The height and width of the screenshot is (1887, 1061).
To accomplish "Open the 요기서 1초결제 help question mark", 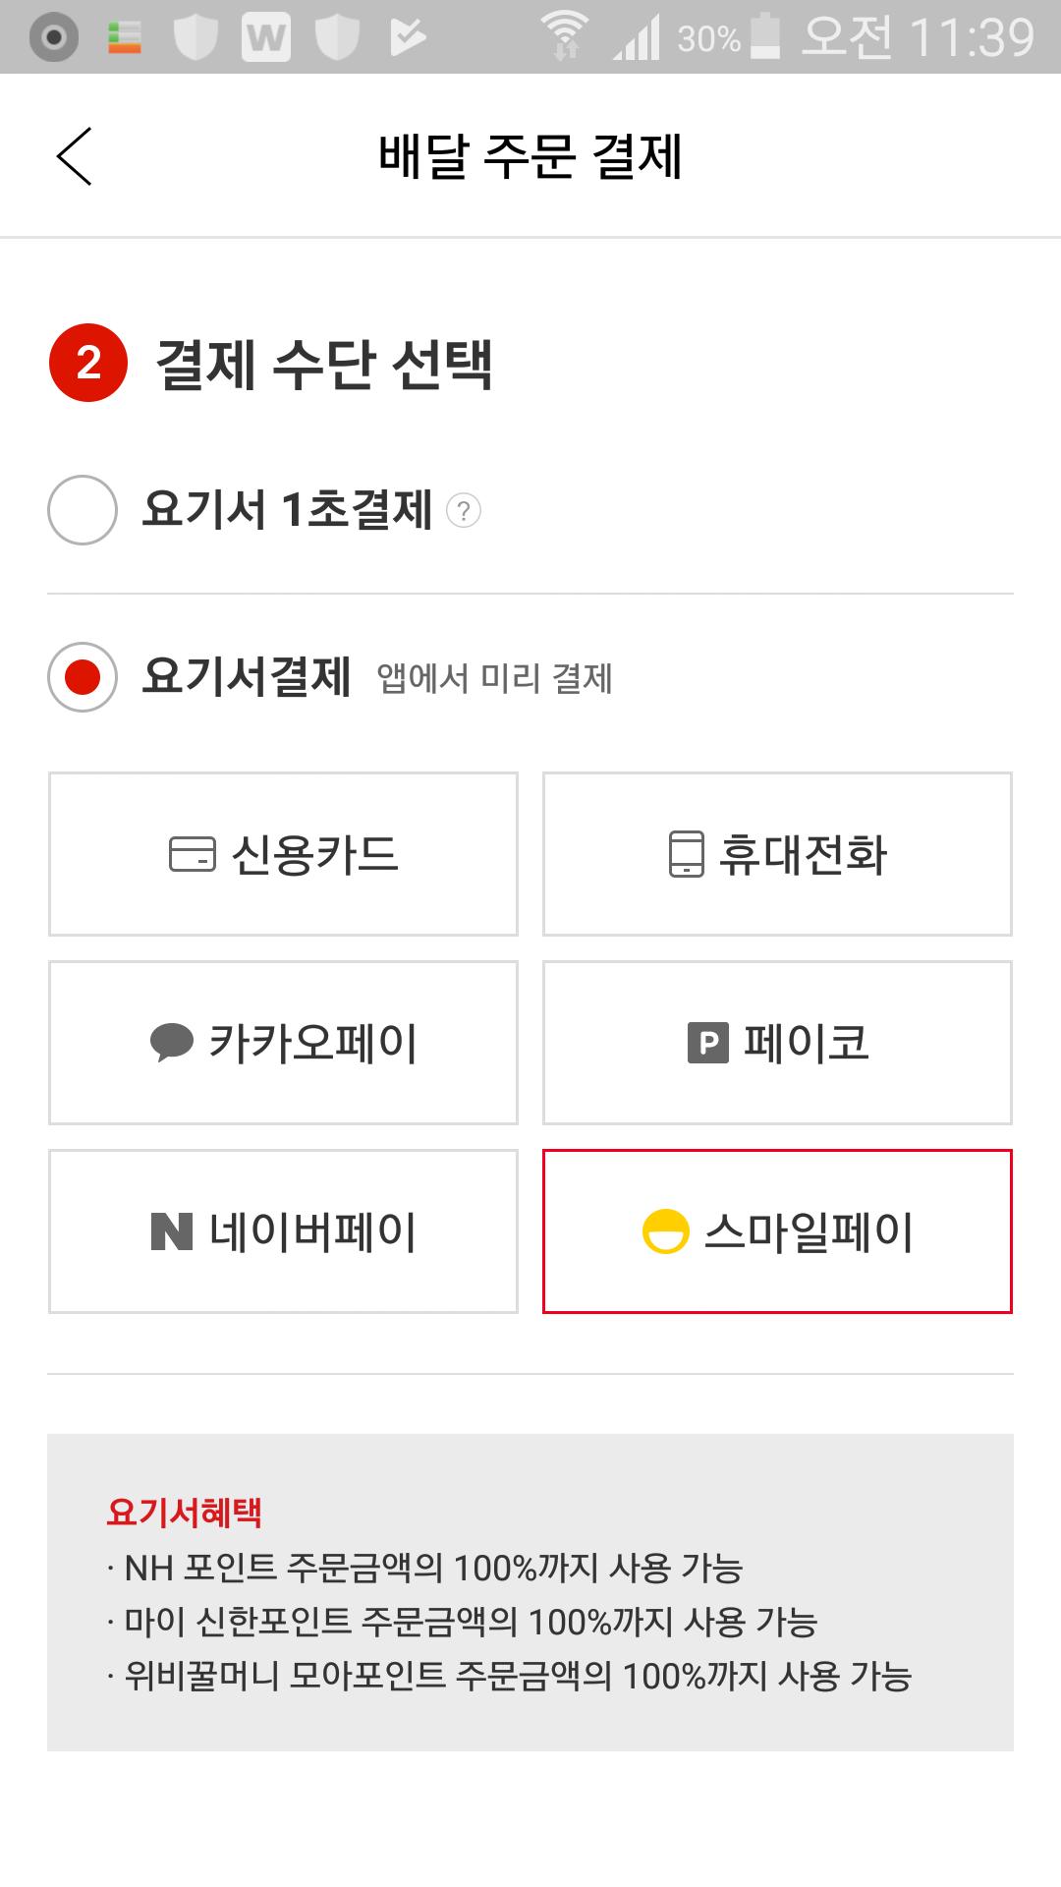I will 464,511.
